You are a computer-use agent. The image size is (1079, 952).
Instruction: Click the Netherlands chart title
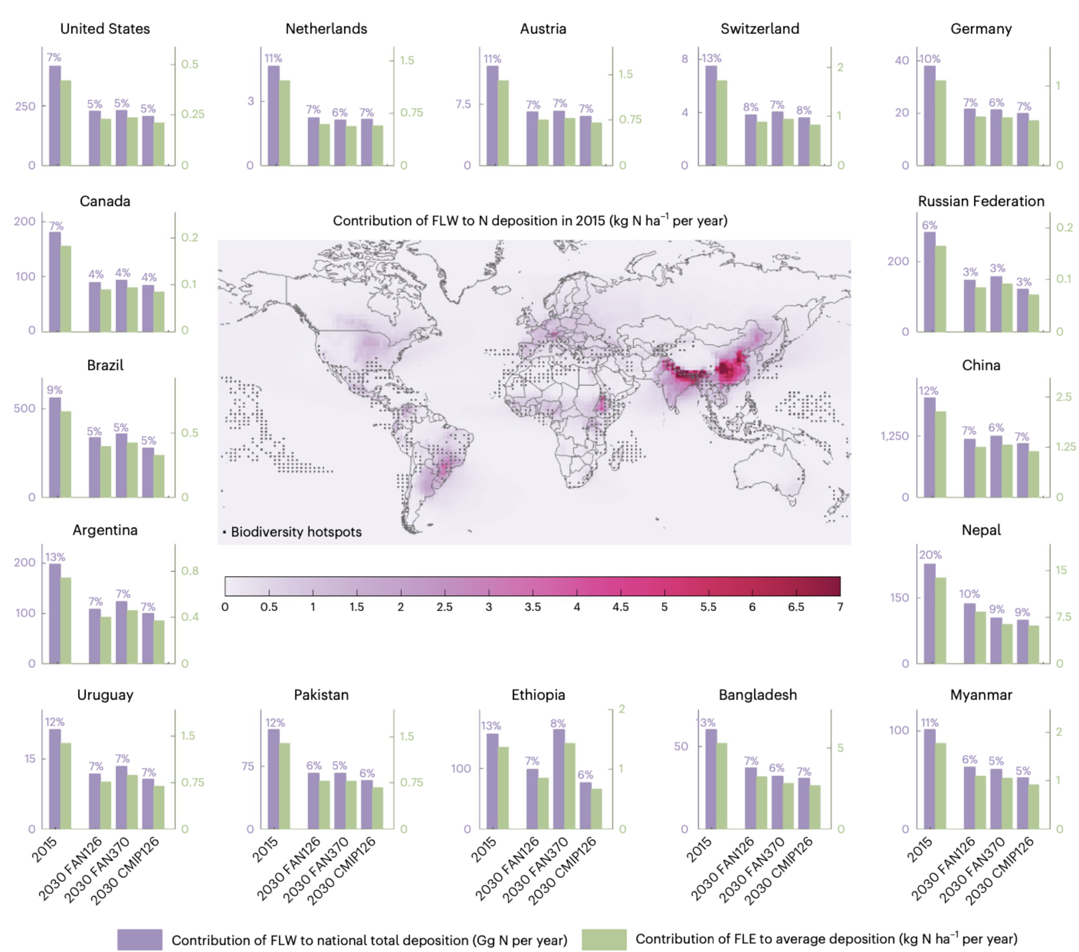[x=326, y=29]
